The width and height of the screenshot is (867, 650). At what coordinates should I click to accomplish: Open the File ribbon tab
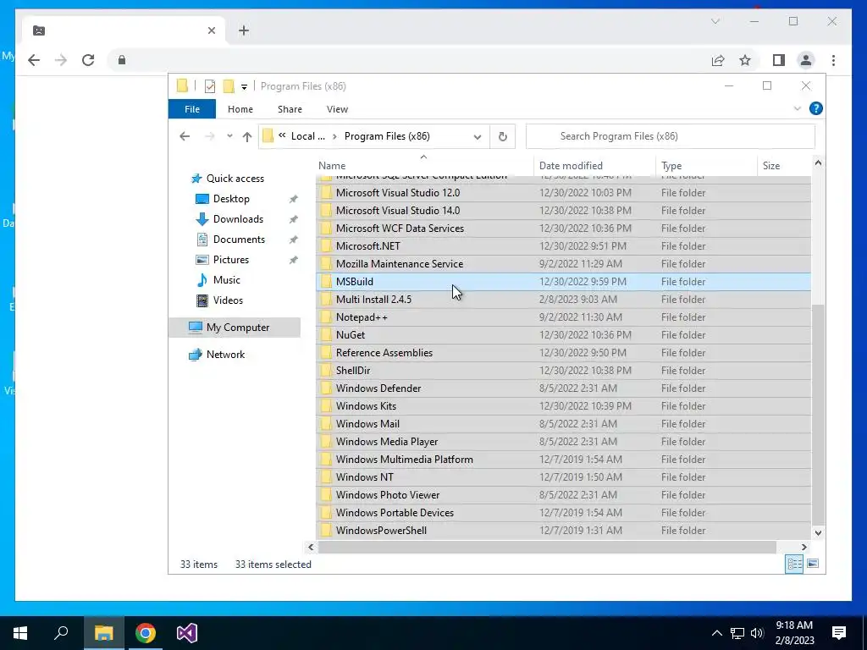click(x=192, y=109)
